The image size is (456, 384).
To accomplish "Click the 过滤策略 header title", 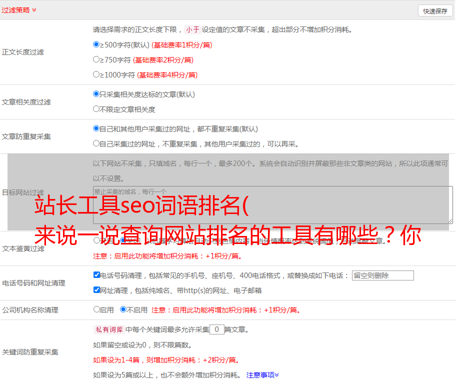I will [x=15, y=10].
